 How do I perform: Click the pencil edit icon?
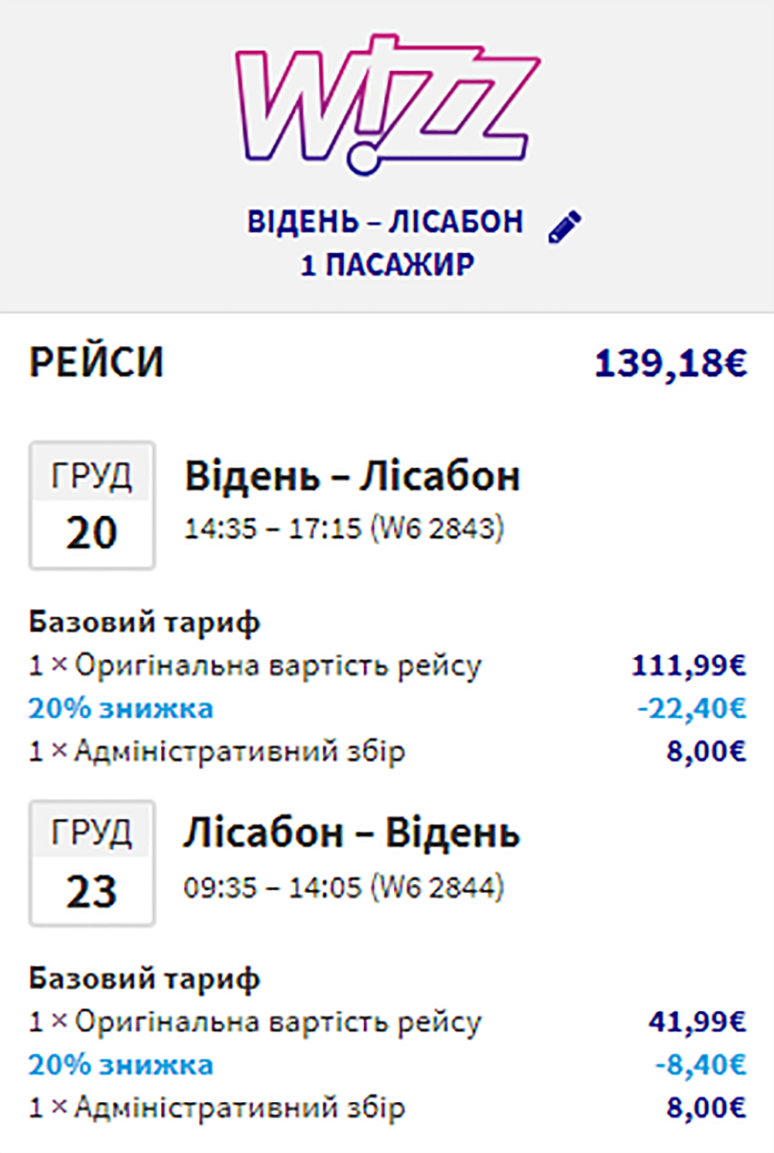point(564,227)
